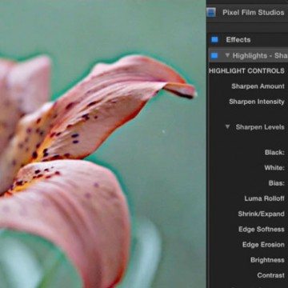Select the Pixel Film Studios title

[254, 13]
